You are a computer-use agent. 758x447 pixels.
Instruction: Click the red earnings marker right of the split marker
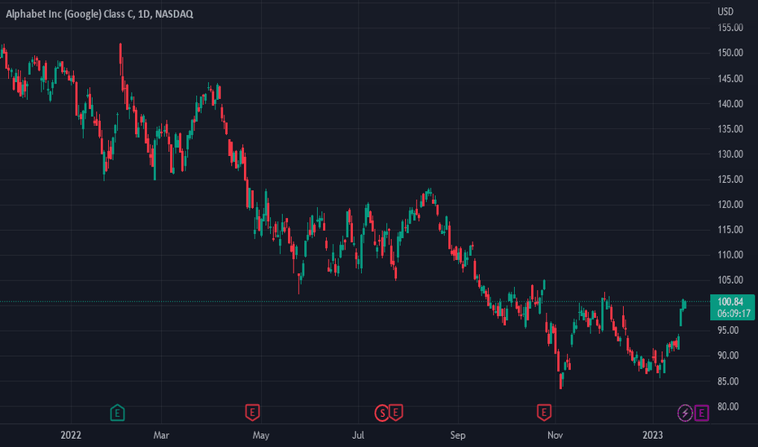tap(395, 412)
